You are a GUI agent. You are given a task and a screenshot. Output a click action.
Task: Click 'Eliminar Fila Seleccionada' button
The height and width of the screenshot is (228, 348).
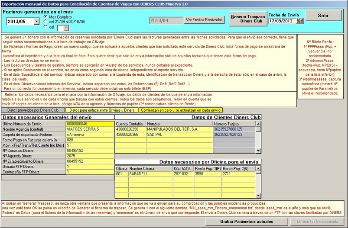[x=317, y=222]
